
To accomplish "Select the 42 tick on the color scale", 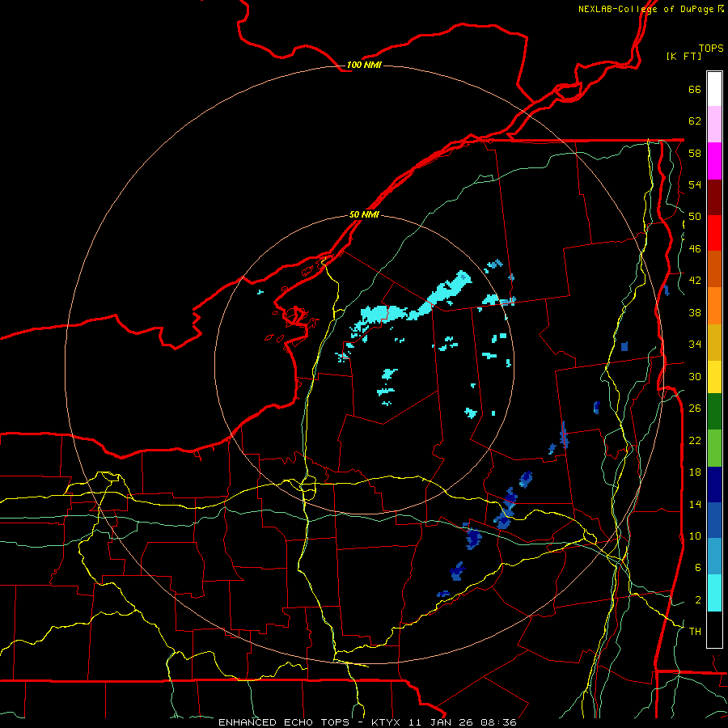I will click(x=695, y=280).
